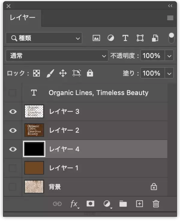Prevent artboard auto-nesting lock icon

[77, 73]
